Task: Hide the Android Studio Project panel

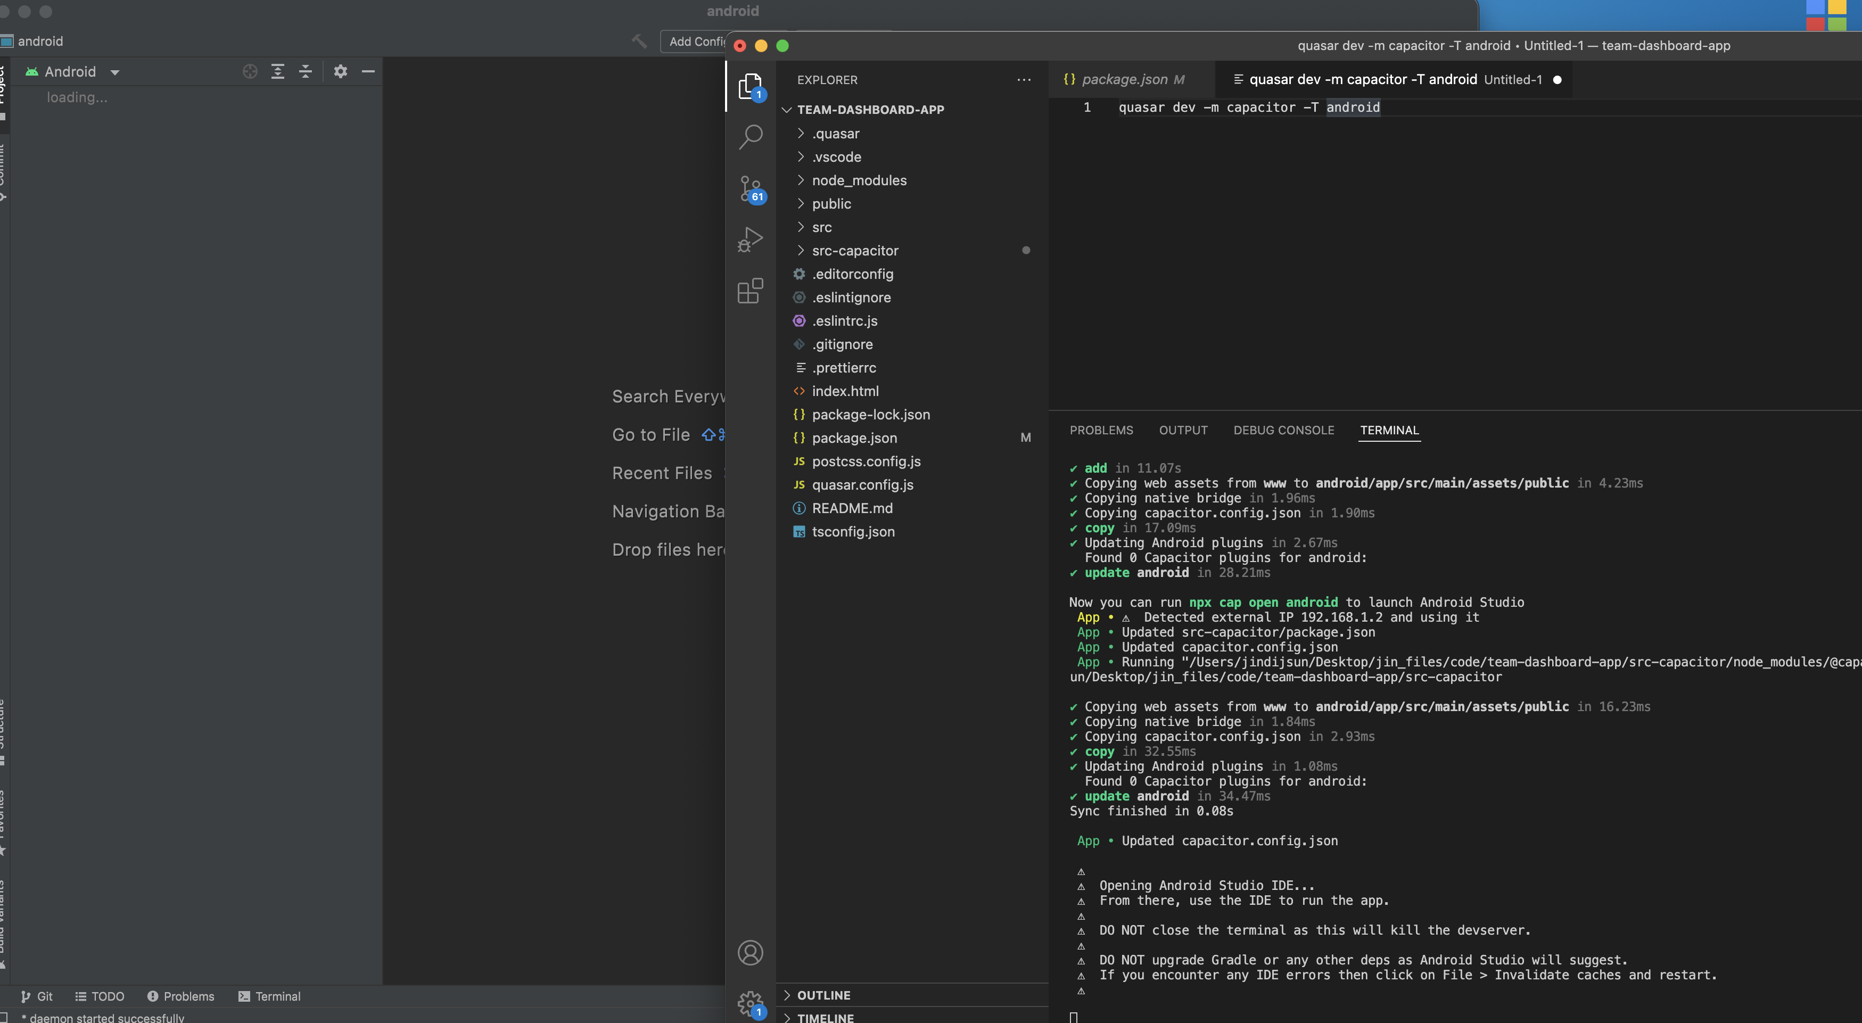Action: (x=368, y=71)
